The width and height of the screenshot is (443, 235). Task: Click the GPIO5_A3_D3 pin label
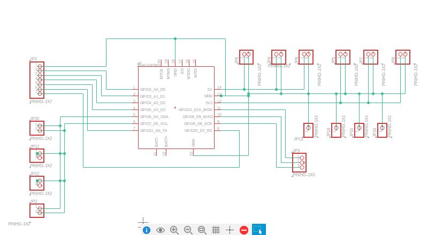pyautogui.click(x=152, y=109)
